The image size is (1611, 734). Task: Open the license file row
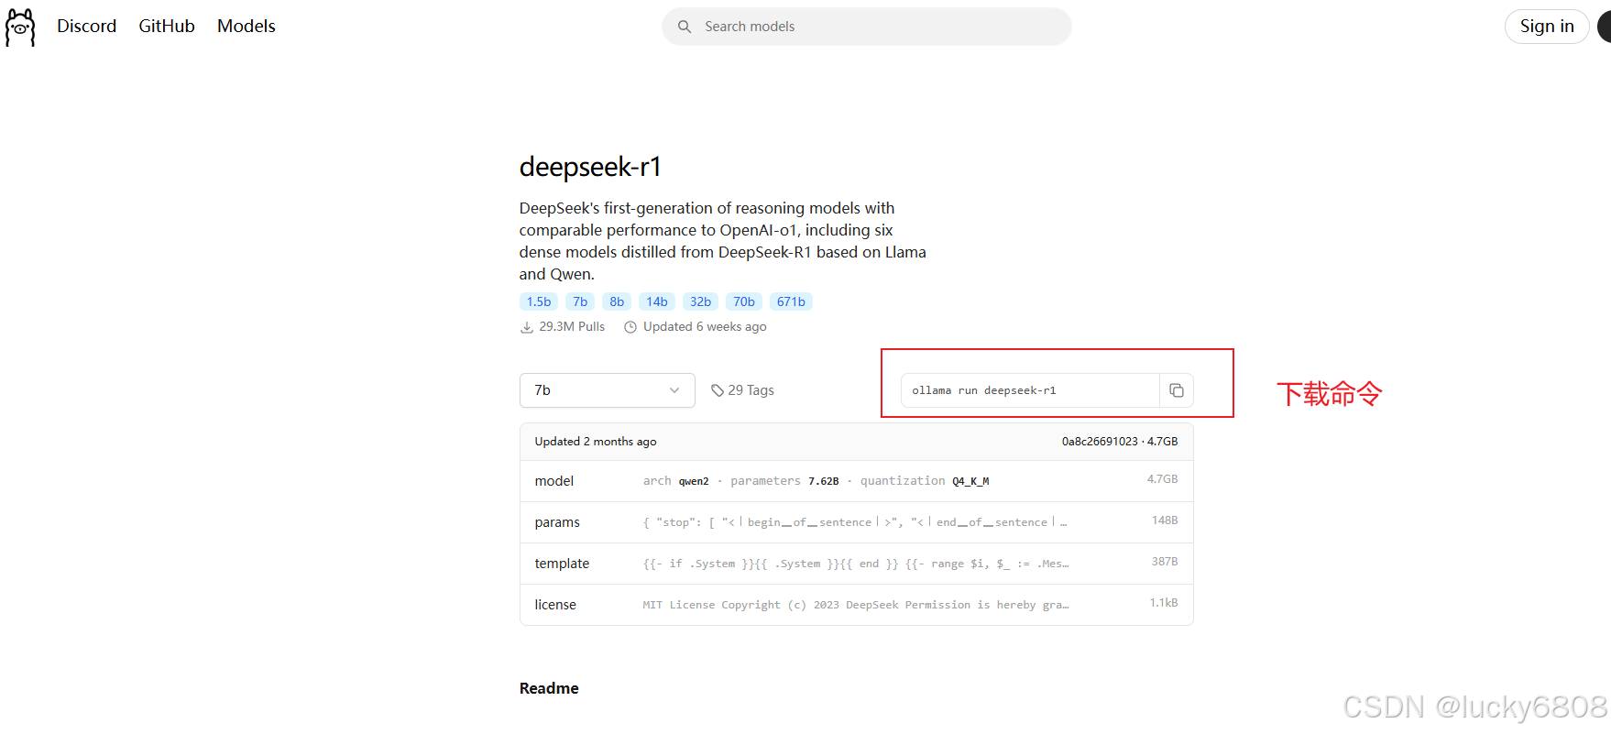pyautogui.click(x=856, y=605)
